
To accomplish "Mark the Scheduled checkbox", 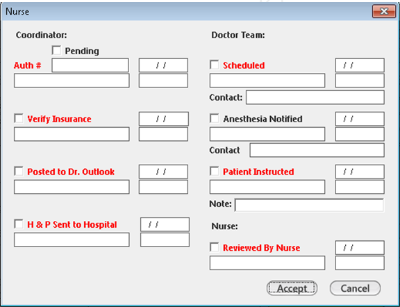I will (215, 65).
